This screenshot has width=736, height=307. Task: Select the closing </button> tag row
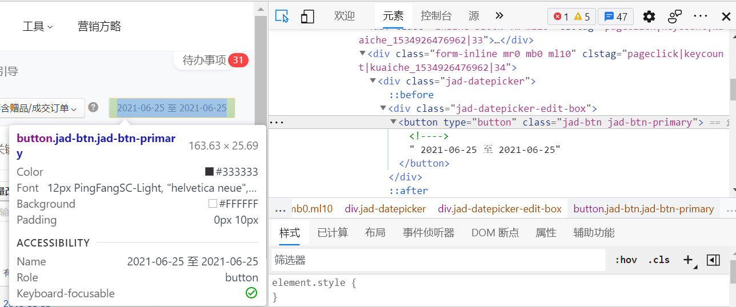click(x=425, y=163)
